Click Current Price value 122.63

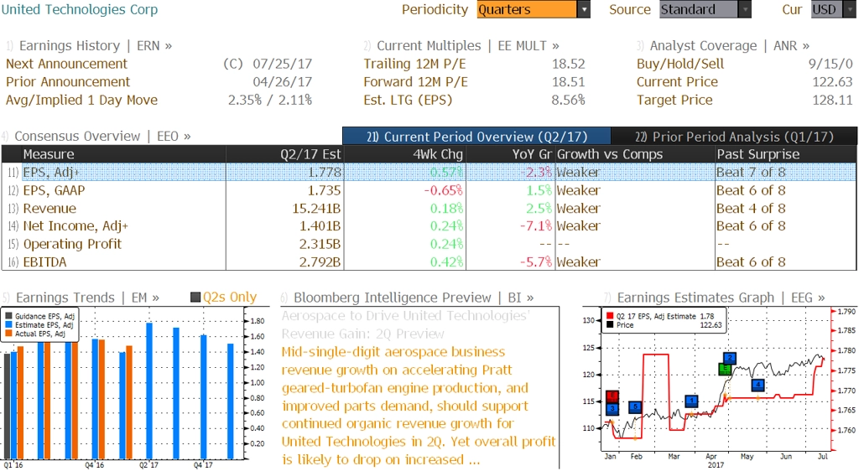pos(833,82)
